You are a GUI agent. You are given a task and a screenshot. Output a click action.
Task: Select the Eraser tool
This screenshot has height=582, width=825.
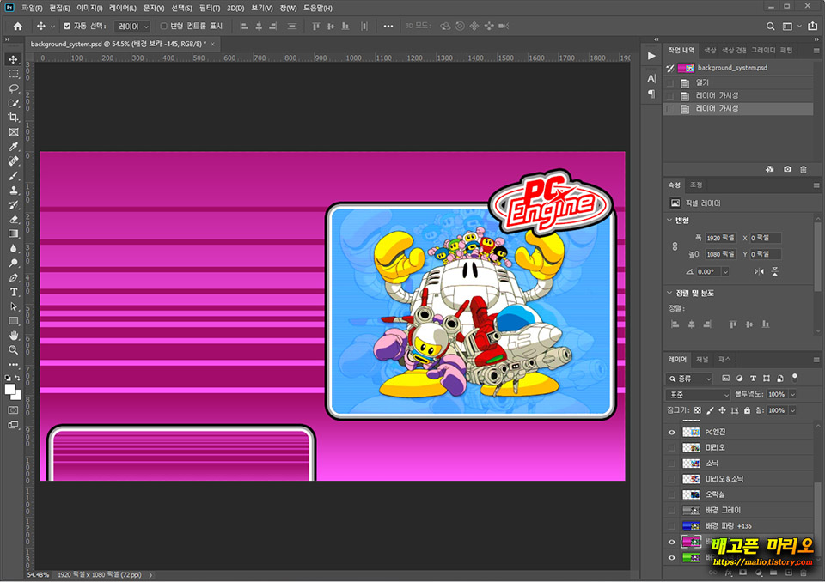click(x=14, y=219)
